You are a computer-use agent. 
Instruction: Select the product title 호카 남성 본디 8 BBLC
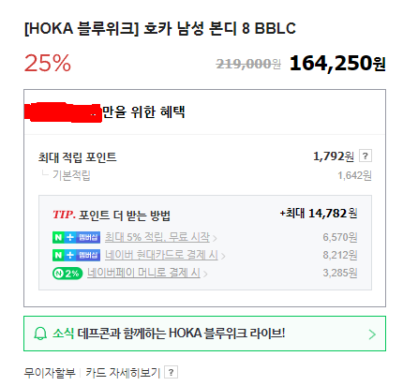click(x=159, y=28)
